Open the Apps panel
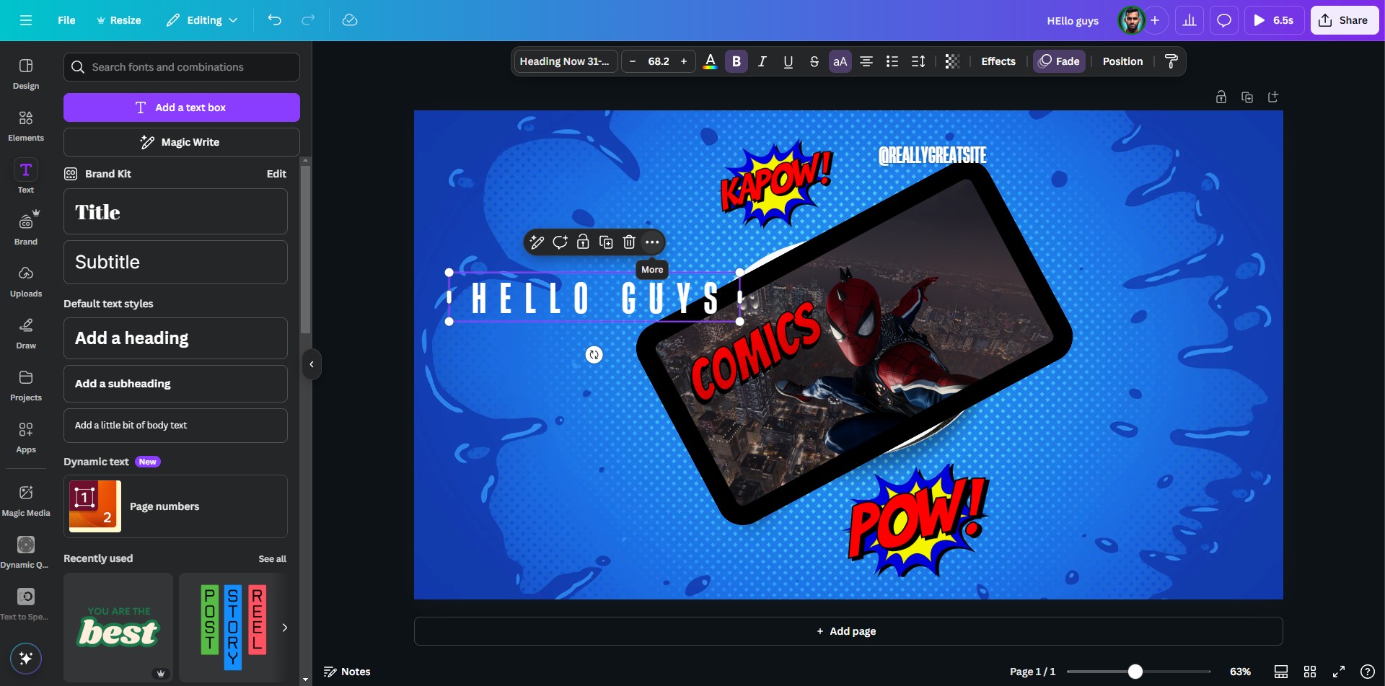1385x686 pixels. (x=26, y=437)
